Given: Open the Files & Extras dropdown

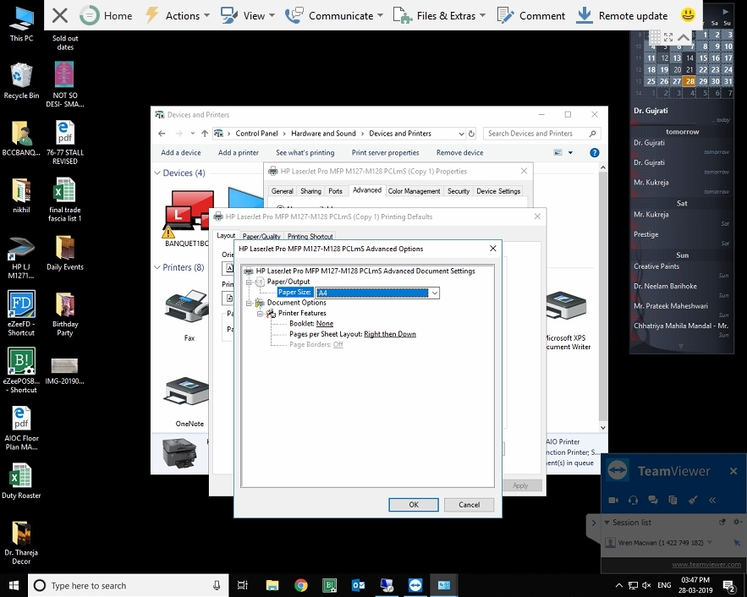Looking at the screenshot, I should click(x=439, y=16).
